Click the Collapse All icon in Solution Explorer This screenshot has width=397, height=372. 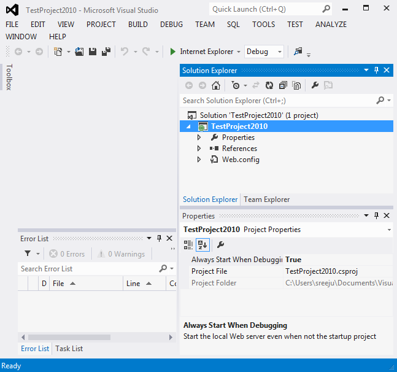(x=283, y=85)
